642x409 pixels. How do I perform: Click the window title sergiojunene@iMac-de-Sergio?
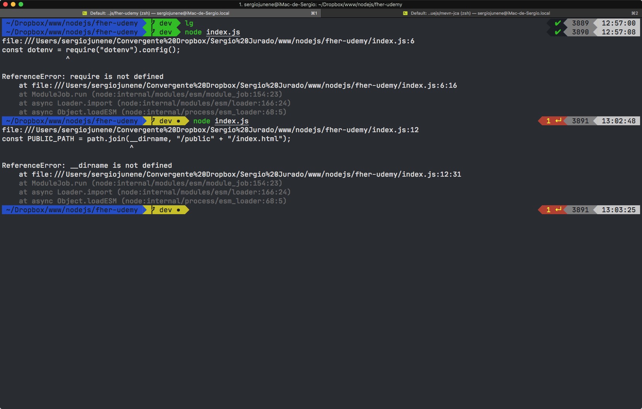(x=321, y=4)
